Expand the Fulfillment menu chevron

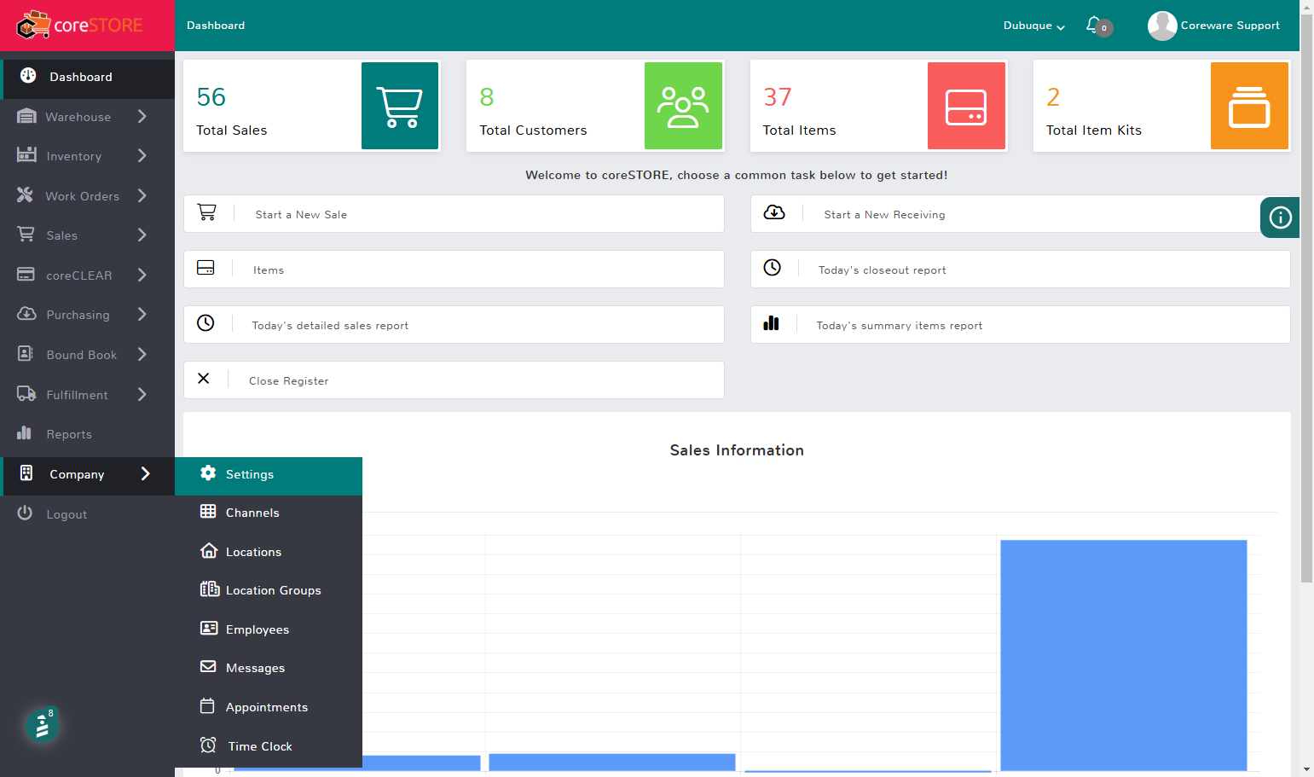point(142,395)
